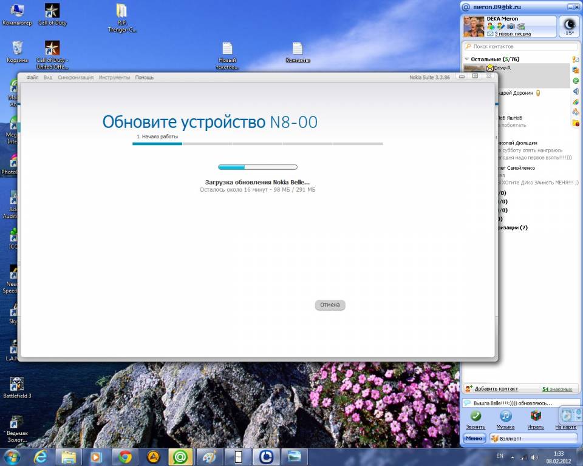Open the network signal icon in system tray

tap(523, 457)
